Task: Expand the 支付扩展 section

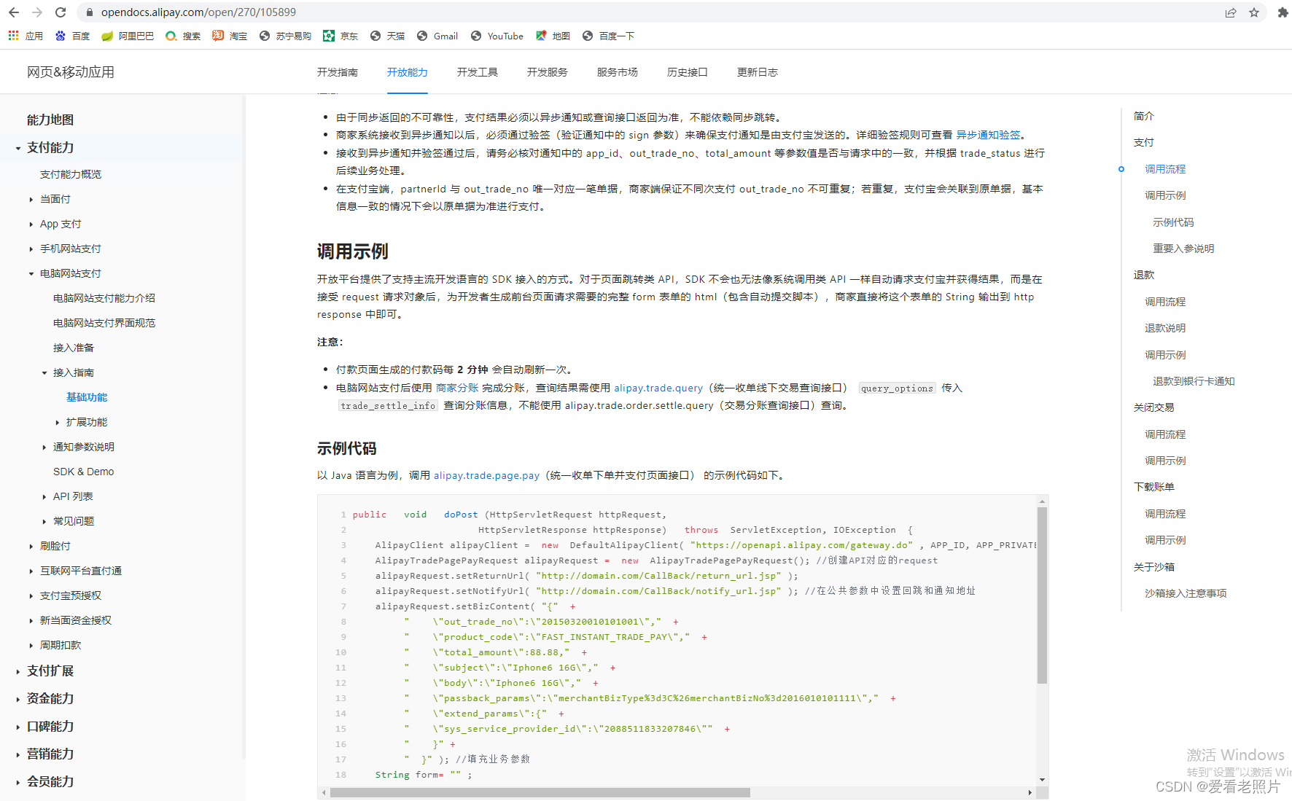Action: click(18, 671)
